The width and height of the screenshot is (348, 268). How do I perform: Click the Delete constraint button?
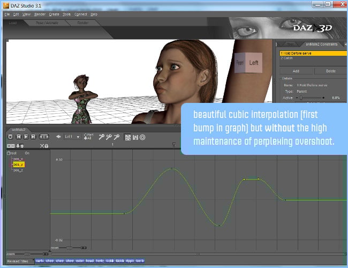331,71
